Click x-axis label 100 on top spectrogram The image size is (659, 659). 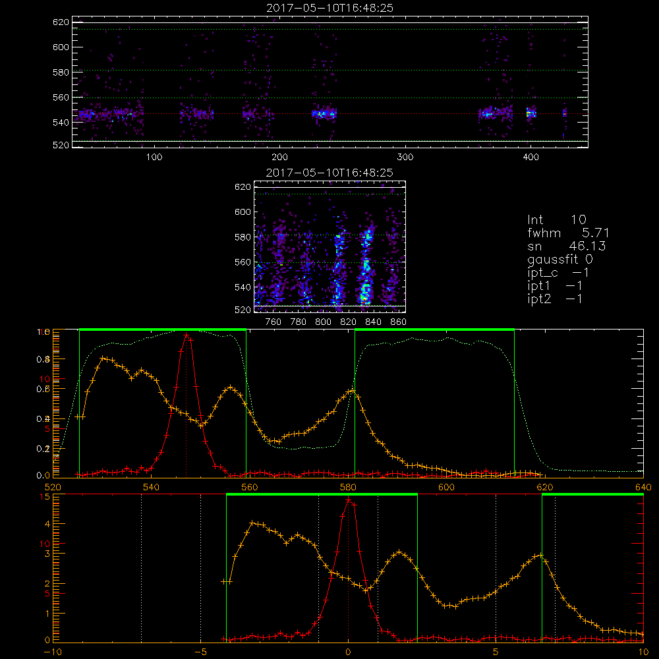click(154, 158)
